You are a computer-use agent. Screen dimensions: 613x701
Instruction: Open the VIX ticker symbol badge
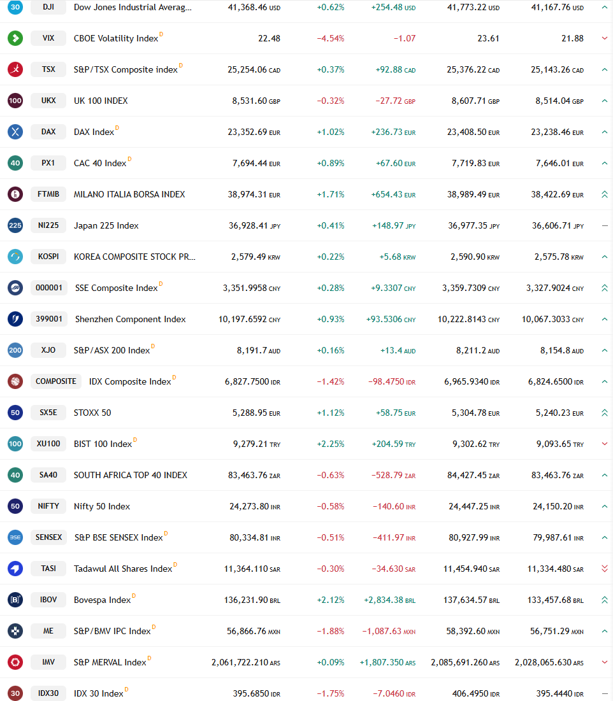[x=48, y=38]
